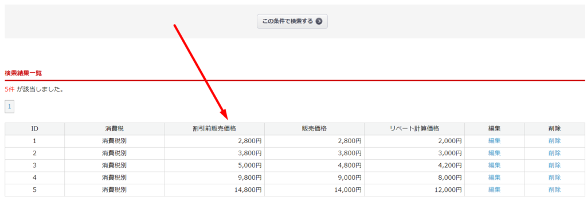Open the 編集 link for ID 3

(x=494, y=165)
